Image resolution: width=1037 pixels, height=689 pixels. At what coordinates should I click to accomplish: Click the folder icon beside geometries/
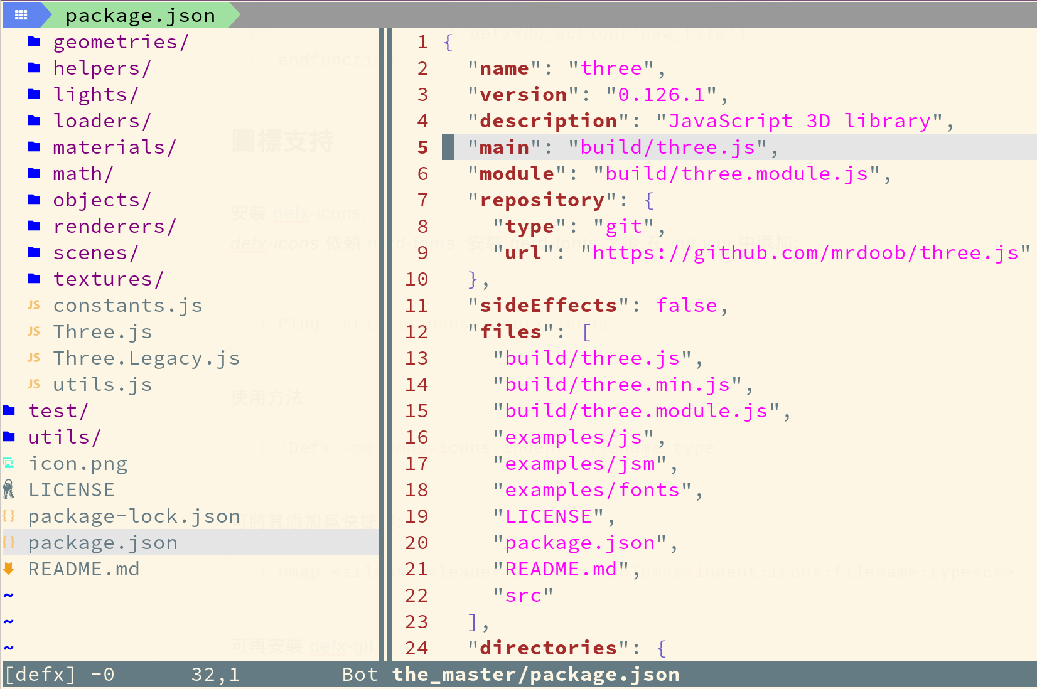[x=34, y=41]
